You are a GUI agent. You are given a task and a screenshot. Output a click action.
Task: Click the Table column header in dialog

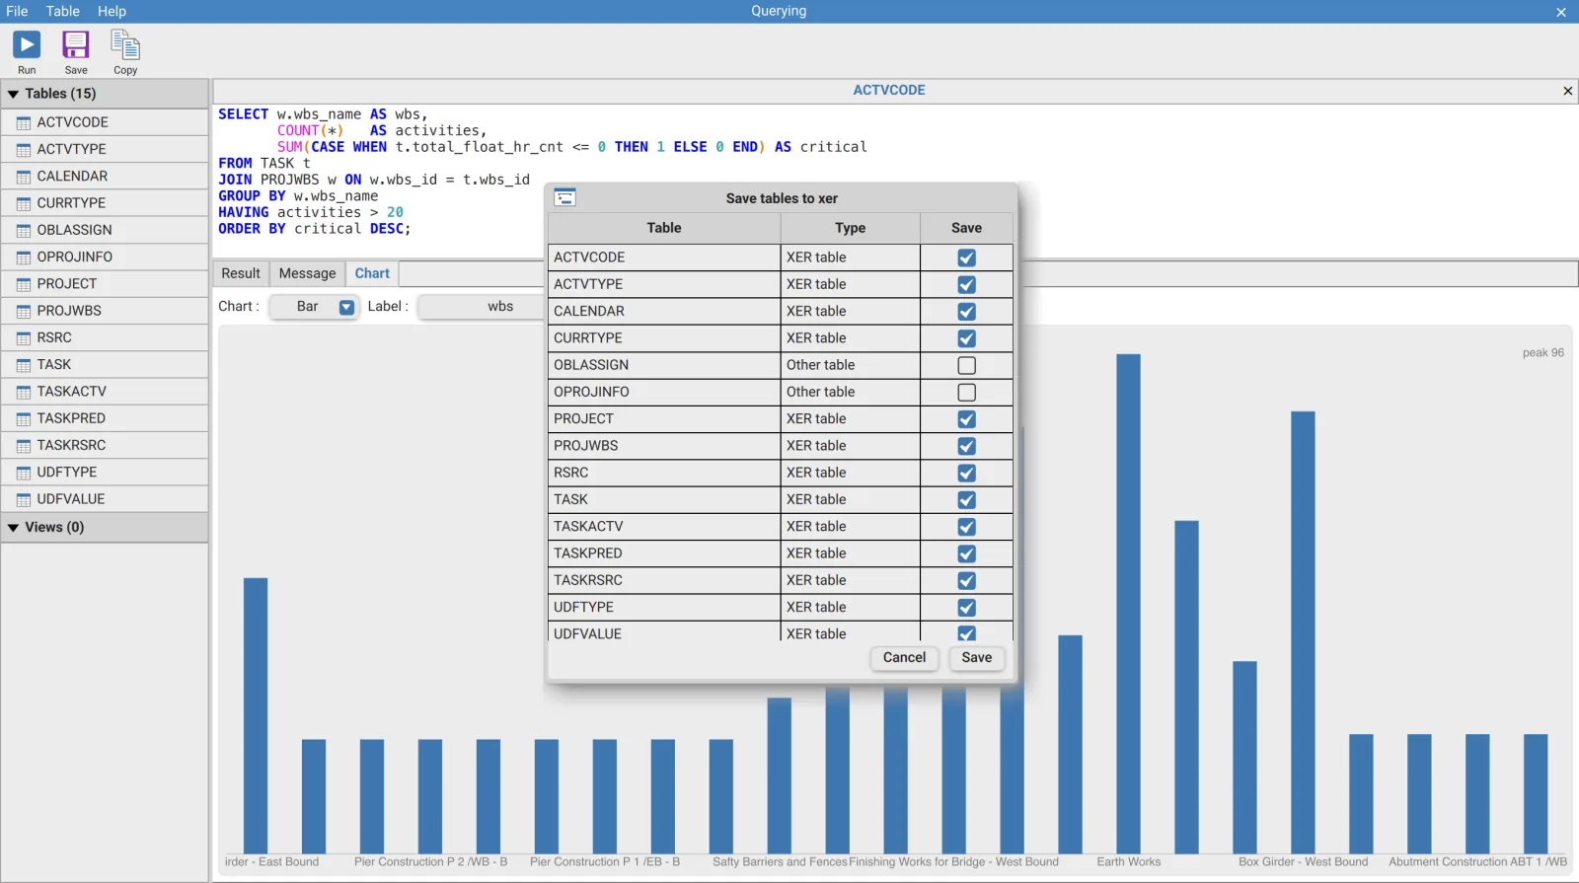[x=664, y=228]
